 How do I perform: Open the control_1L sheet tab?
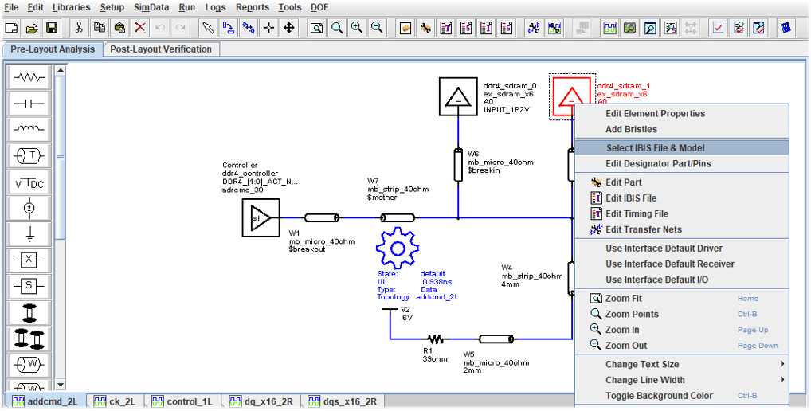coord(182,401)
